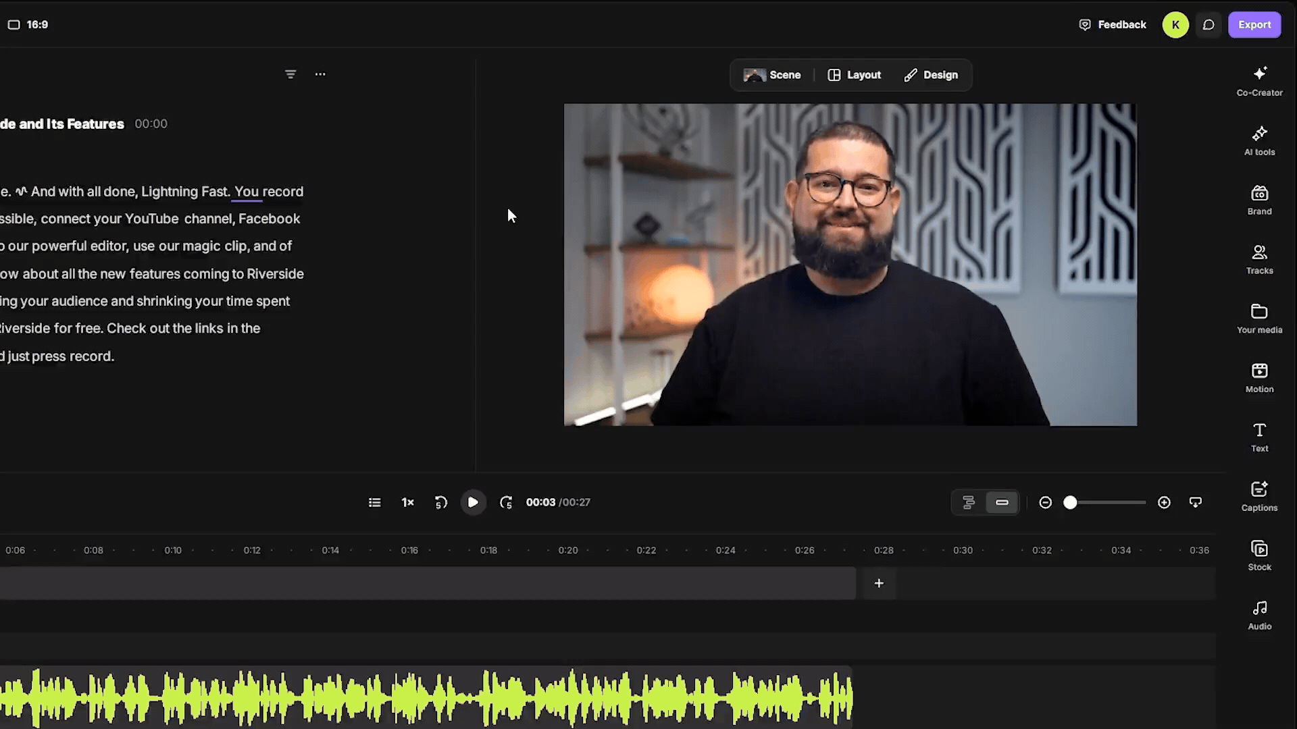Click the timeline zoom slider handle
The height and width of the screenshot is (729, 1297).
pos(1070,502)
